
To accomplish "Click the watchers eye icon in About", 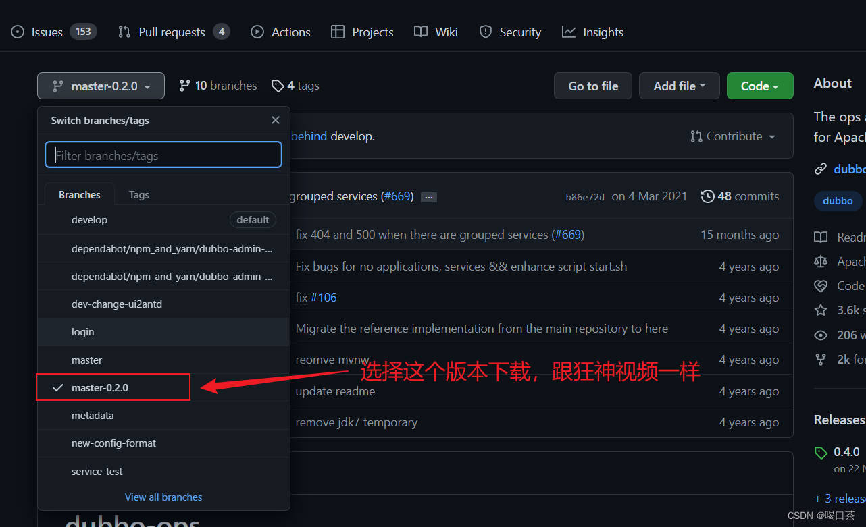I will pyautogui.click(x=821, y=335).
